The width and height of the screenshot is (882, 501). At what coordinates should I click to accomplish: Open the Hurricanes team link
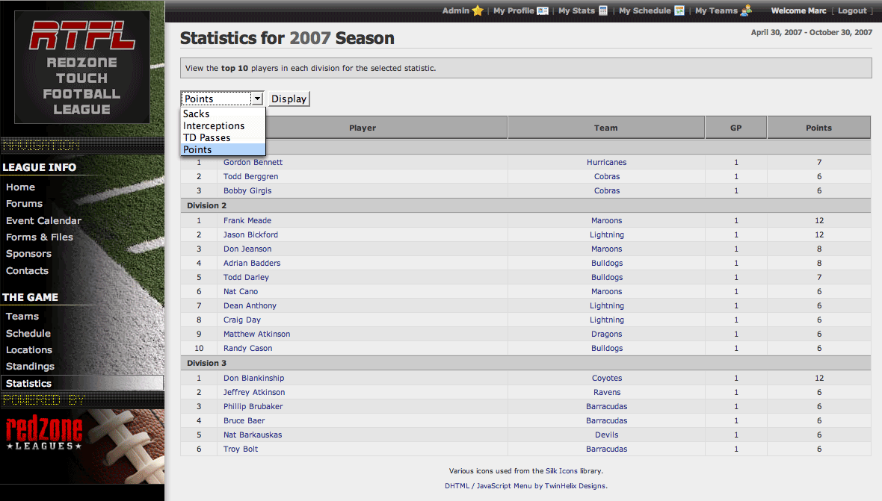click(606, 162)
